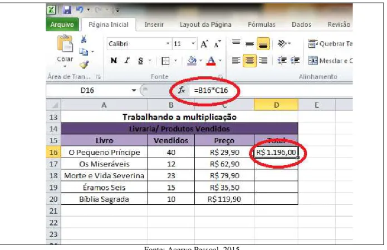Toggle underline with the S button
387x250 pixels.
[x=140, y=61]
